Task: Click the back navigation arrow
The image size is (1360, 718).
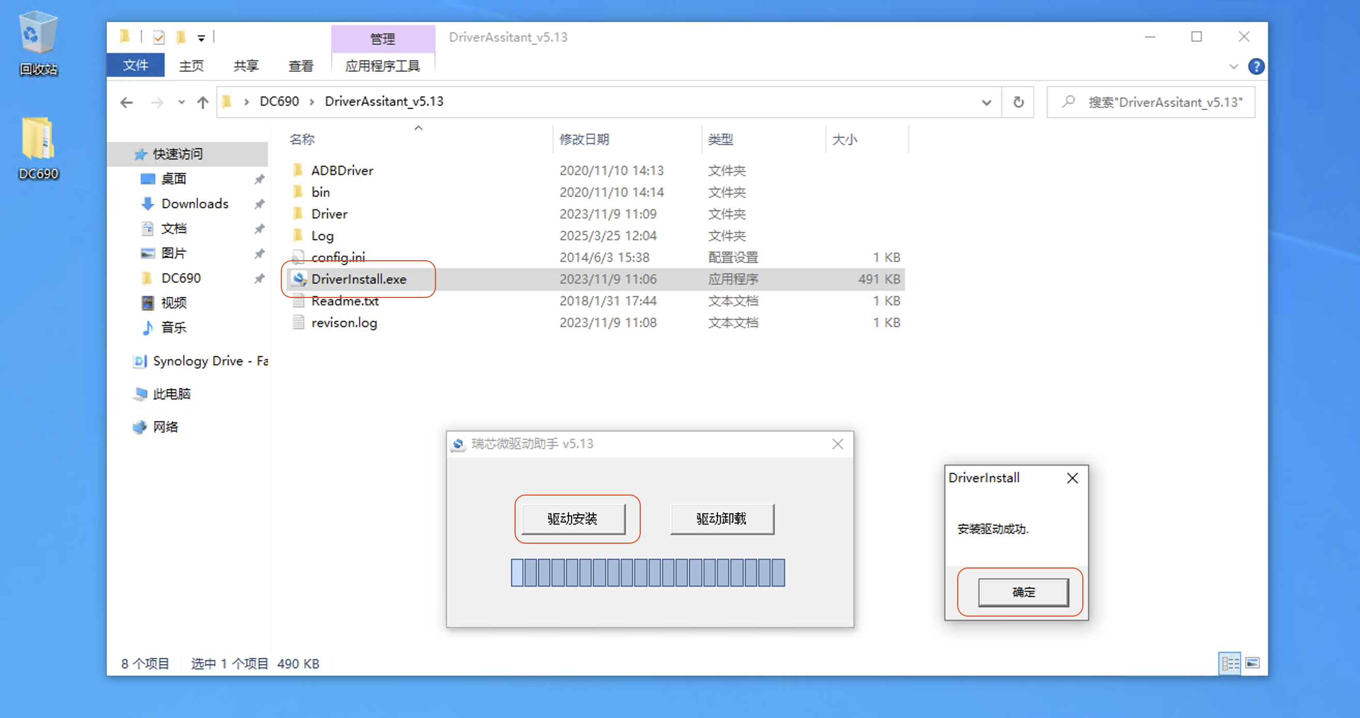Action: point(127,102)
